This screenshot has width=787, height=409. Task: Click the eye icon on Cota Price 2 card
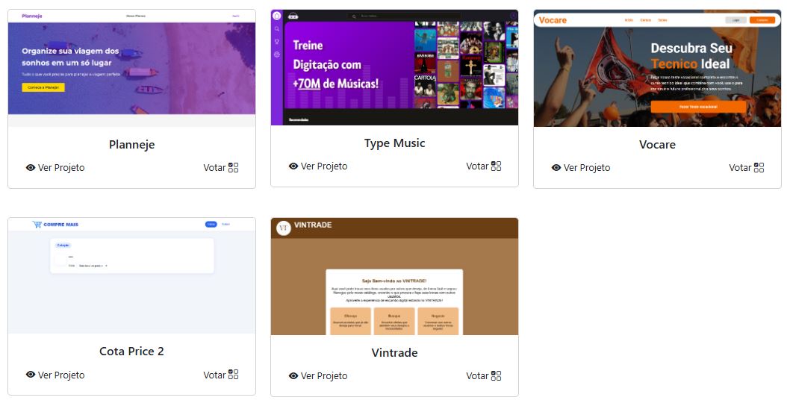coord(31,375)
